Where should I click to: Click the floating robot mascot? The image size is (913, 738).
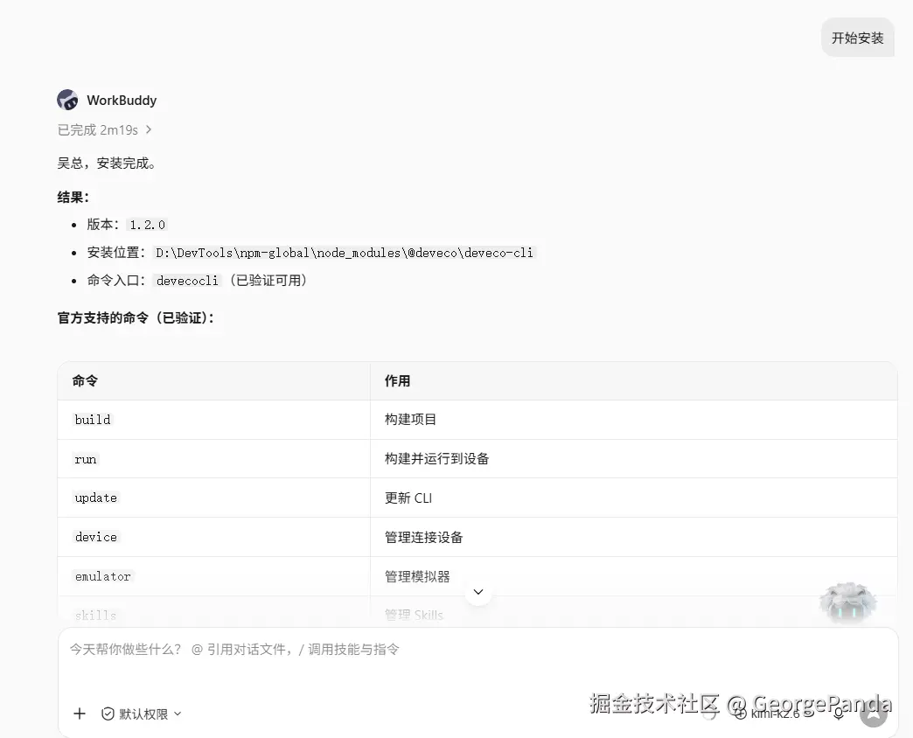(x=847, y=603)
